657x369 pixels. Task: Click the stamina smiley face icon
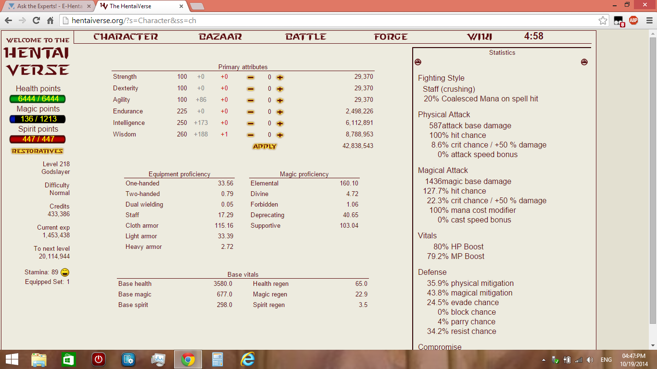[65, 272]
